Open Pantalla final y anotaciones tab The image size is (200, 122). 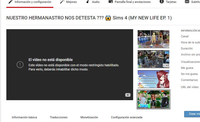[x=129, y=2]
